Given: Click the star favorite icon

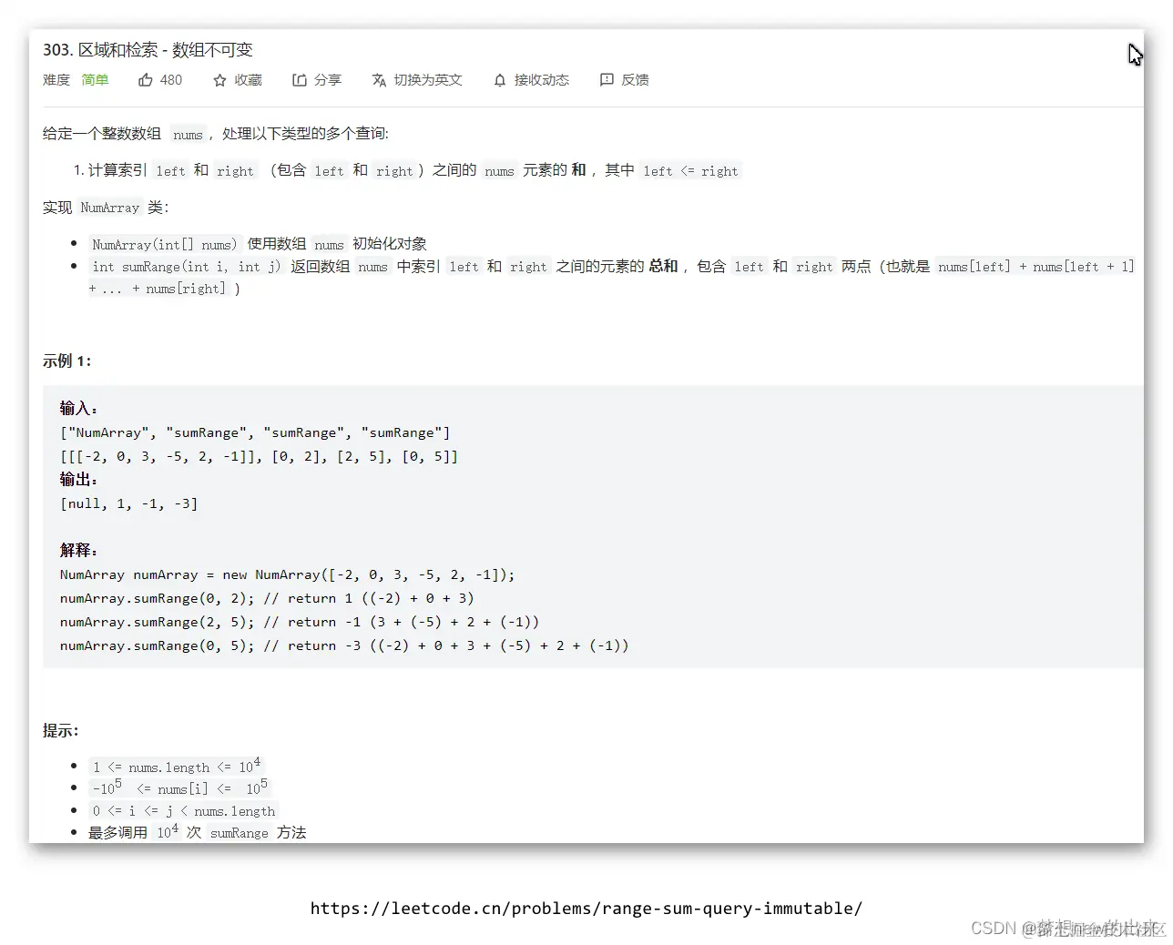Looking at the screenshot, I should (219, 80).
